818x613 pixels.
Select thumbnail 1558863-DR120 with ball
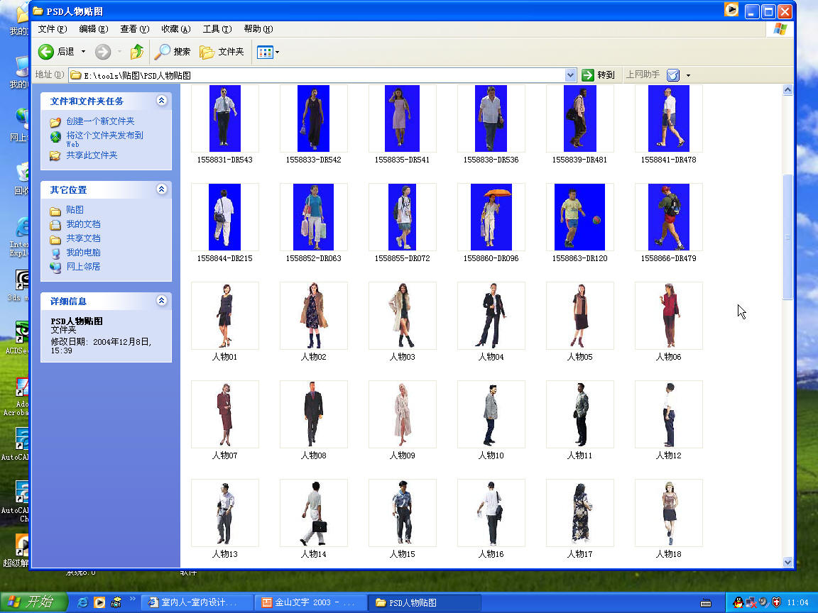point(579,217)
